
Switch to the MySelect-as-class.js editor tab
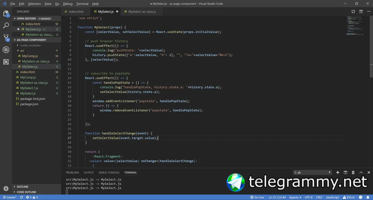(142, 12)
